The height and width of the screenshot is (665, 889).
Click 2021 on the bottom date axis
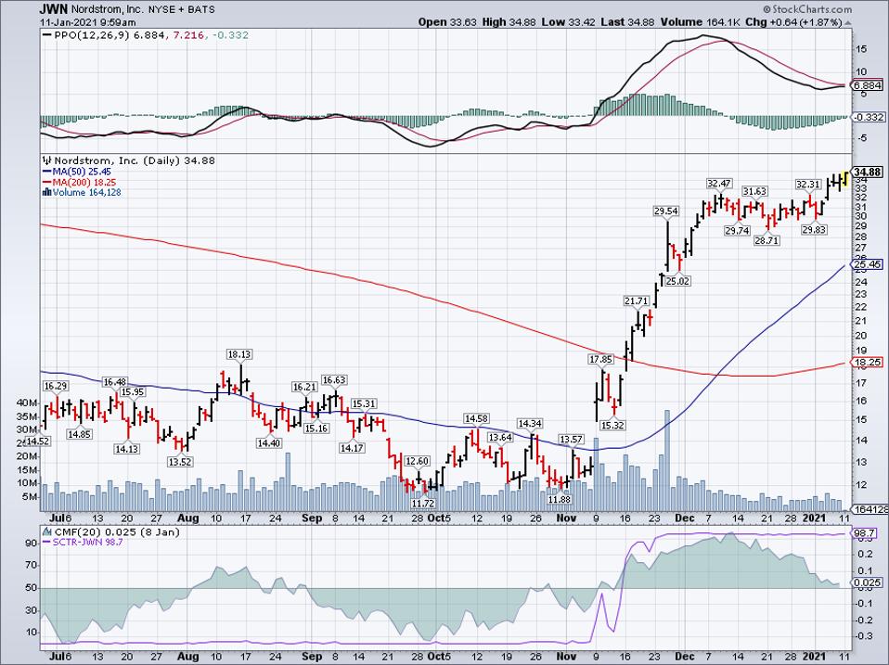point(814,657)
